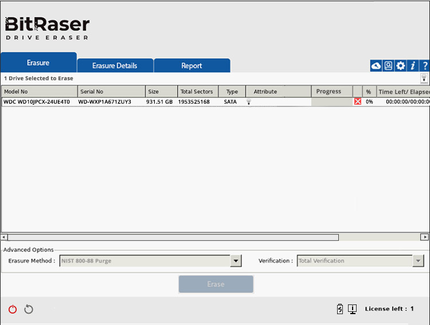Click the drive's progress bar cell
Image resolution: width=430 pixels, height=325 pixels.
pos(332,102)
